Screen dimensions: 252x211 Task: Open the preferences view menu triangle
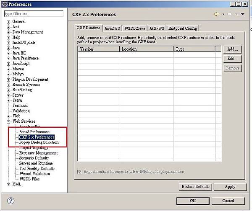coord(243,14)
